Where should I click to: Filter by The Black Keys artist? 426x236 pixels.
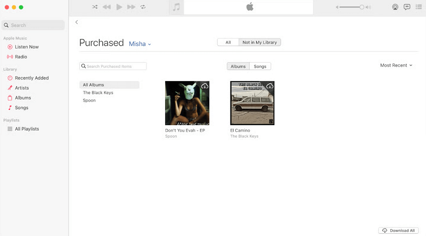coord(98,93)
